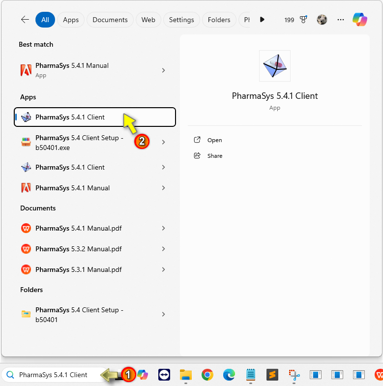Image resolution: width=383 pixels, height=386 pixels.
Task: Expand Apps section PharmaSys 5.4.1 Manual chevron
Action: click(163, 188)
